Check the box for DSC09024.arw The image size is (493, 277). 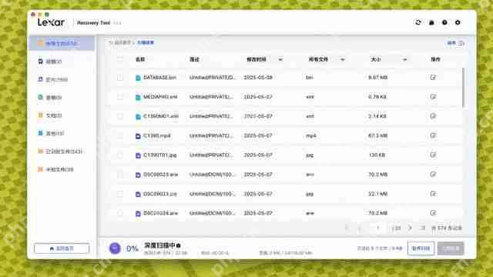pos(120,213)
